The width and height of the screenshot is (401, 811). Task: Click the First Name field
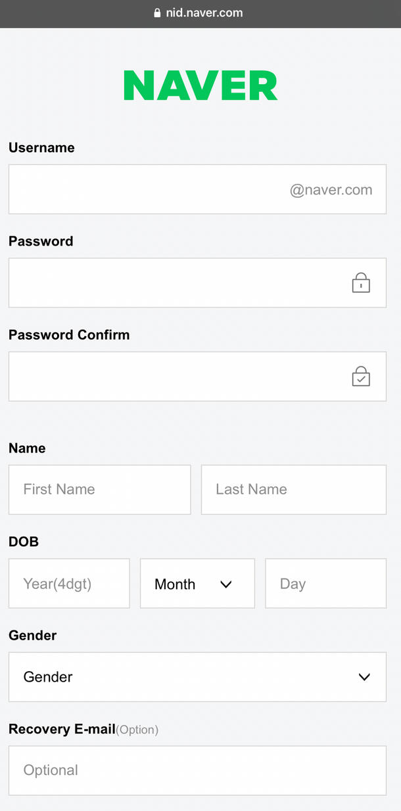99,490
